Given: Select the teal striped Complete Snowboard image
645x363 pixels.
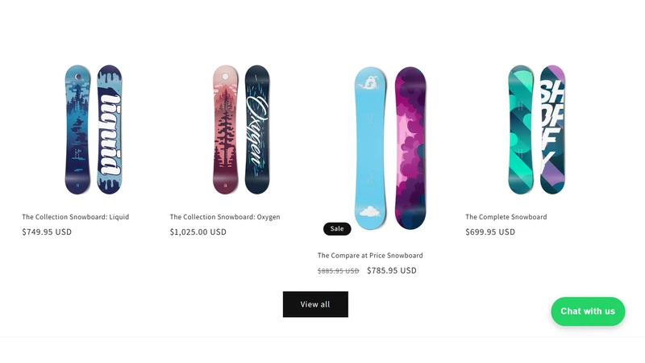Looking at the screenshot, I should pyautogui.click(x=520, y=129).
